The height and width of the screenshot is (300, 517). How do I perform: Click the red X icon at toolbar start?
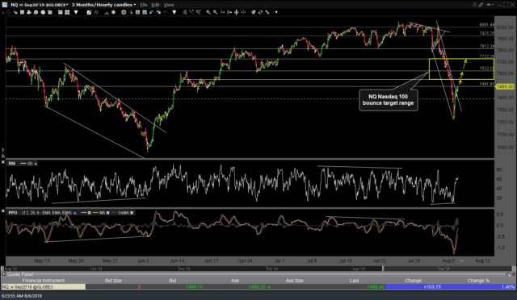3,12
